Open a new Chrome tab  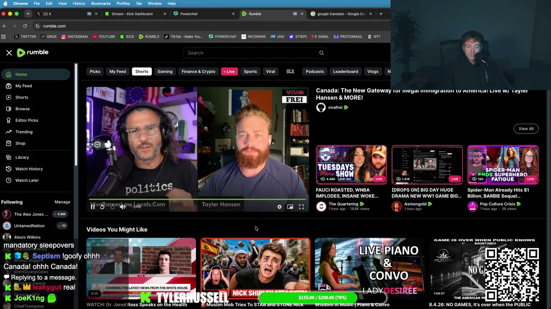[x=381, y=14]
